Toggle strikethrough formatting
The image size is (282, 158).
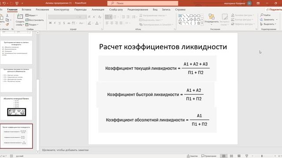69,23
